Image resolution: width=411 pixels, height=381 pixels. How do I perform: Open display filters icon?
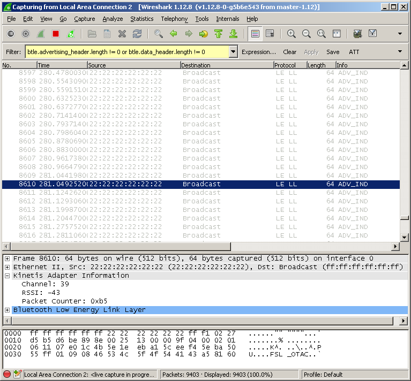click(x=372, y=34)
